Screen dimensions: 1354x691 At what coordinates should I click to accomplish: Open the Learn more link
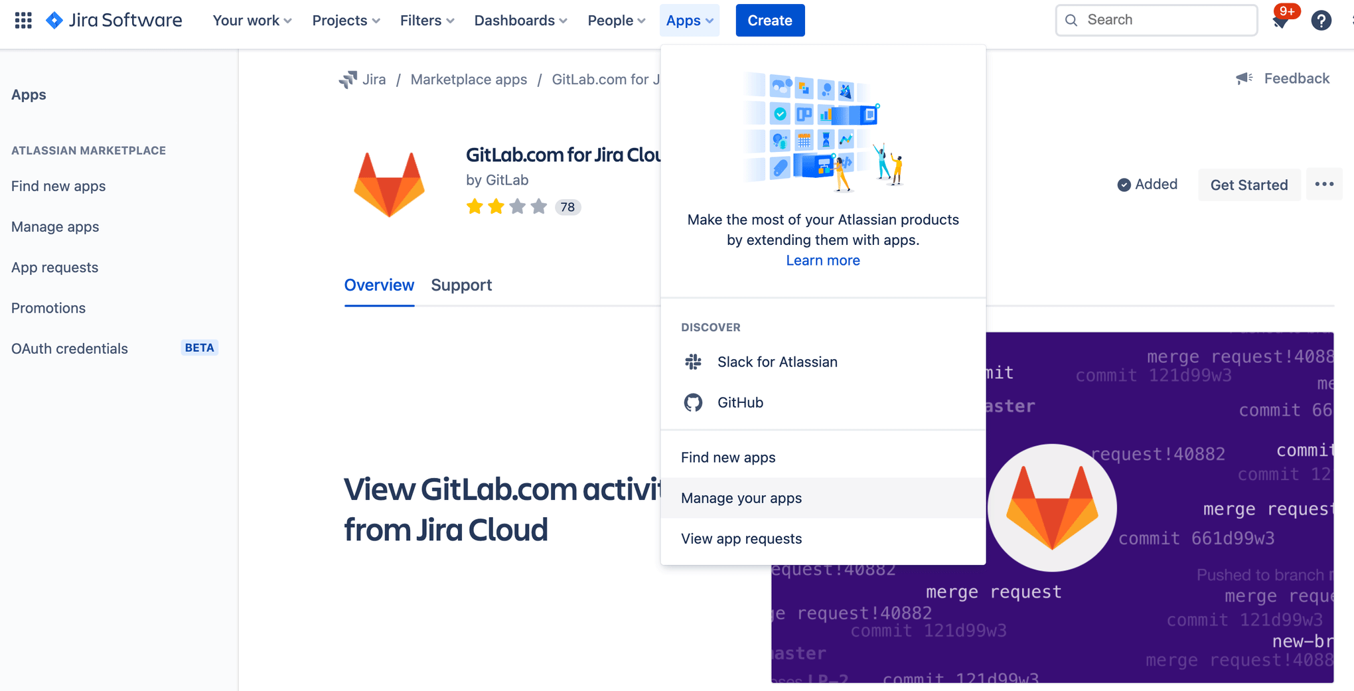823,260
